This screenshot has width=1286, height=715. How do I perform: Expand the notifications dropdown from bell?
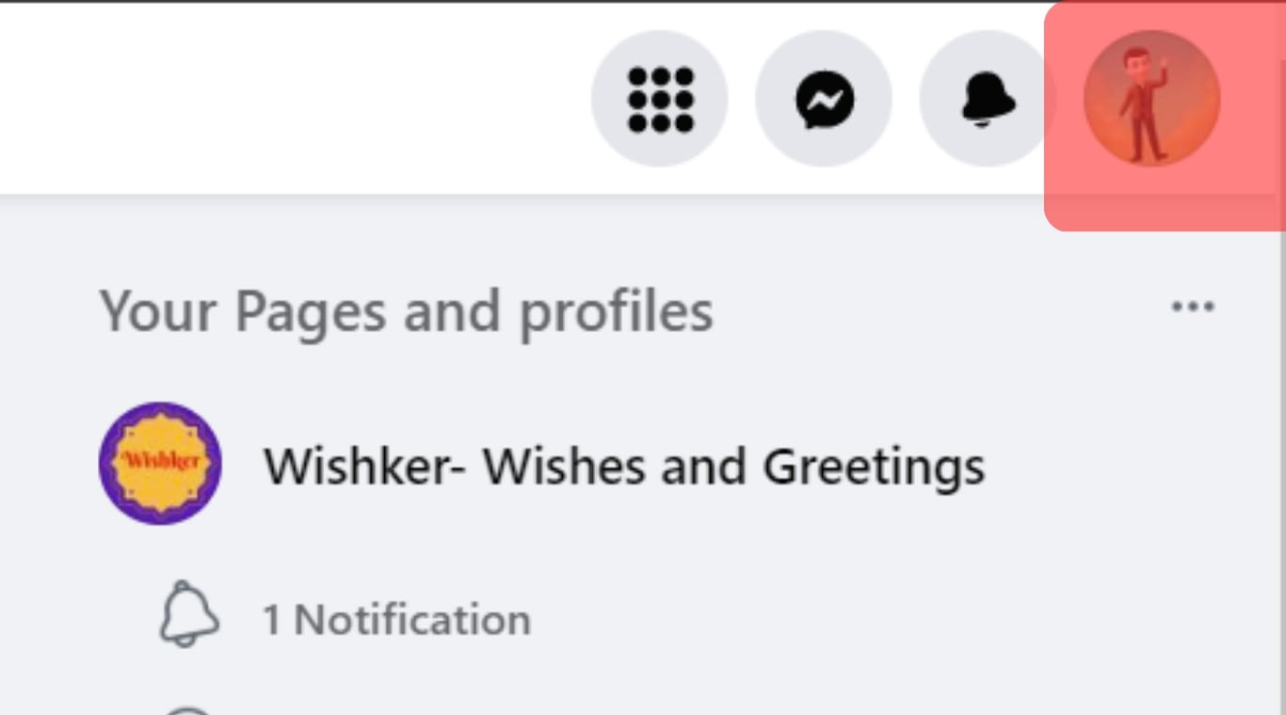coord(987,98)
